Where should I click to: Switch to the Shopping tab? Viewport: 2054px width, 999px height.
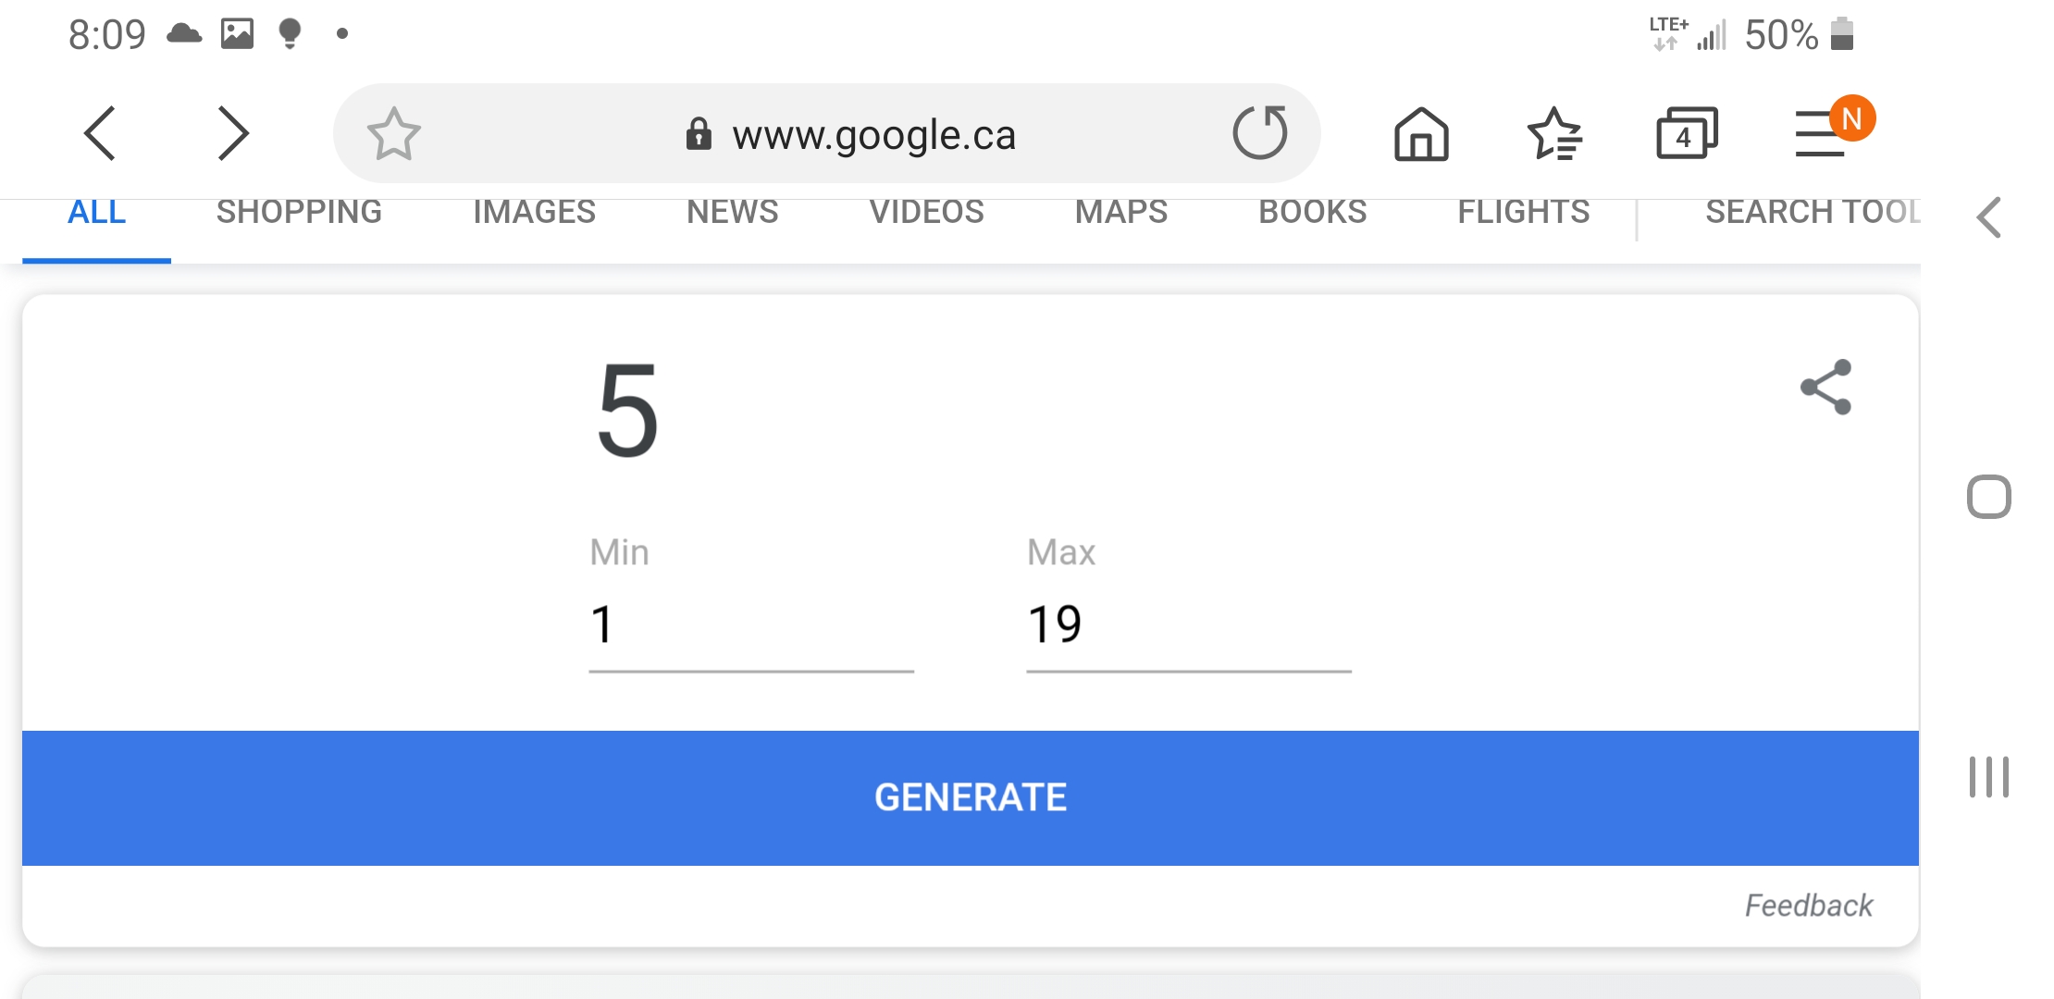[x=299, y=212]
